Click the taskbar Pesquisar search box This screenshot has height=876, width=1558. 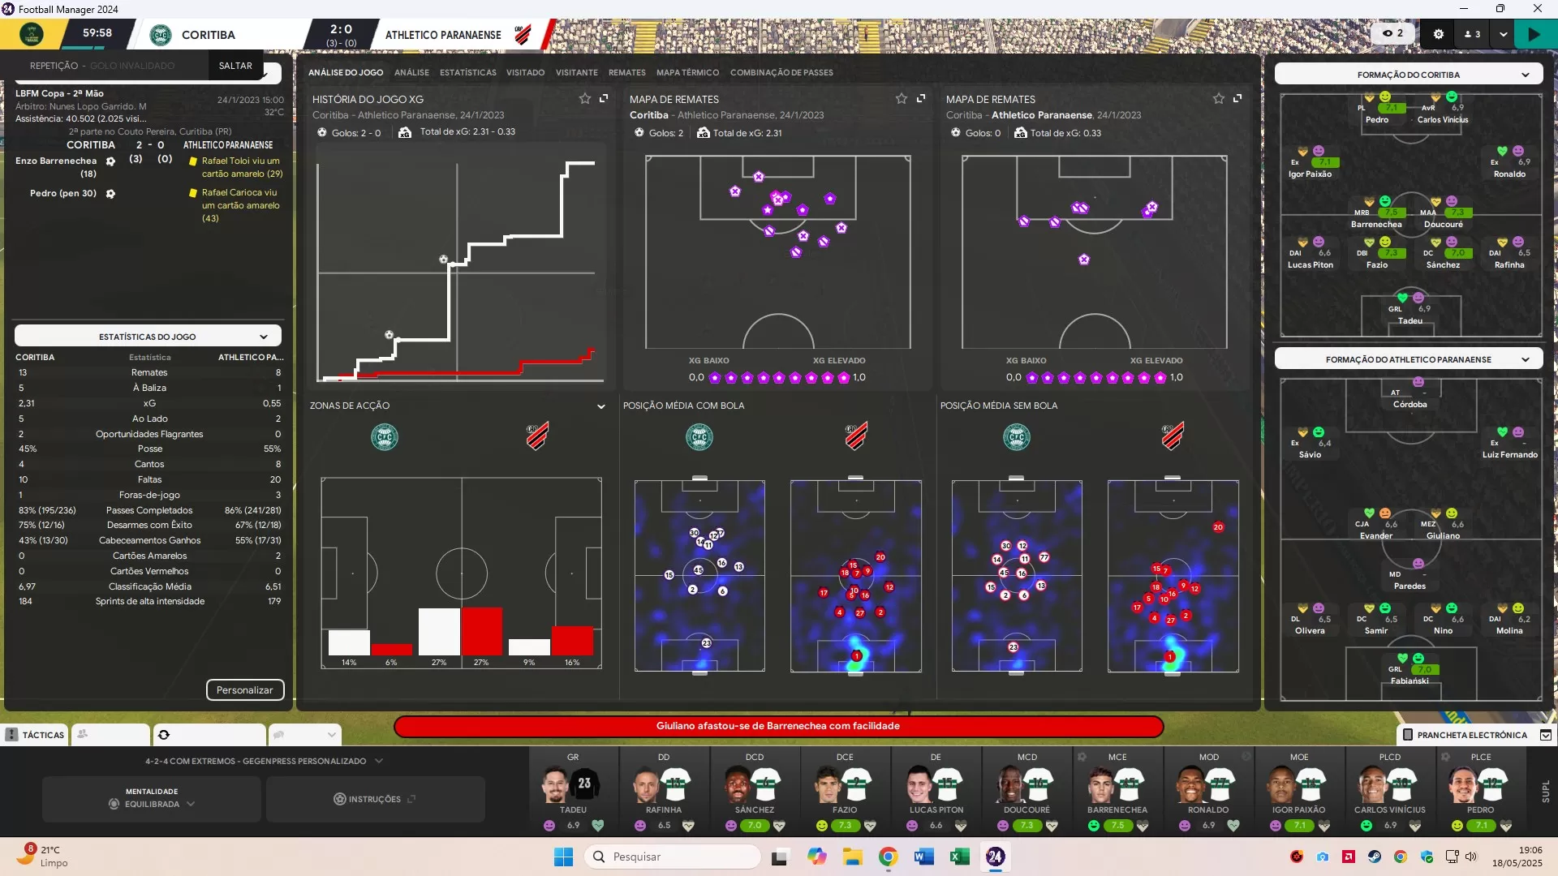click(x=673, y=857)
